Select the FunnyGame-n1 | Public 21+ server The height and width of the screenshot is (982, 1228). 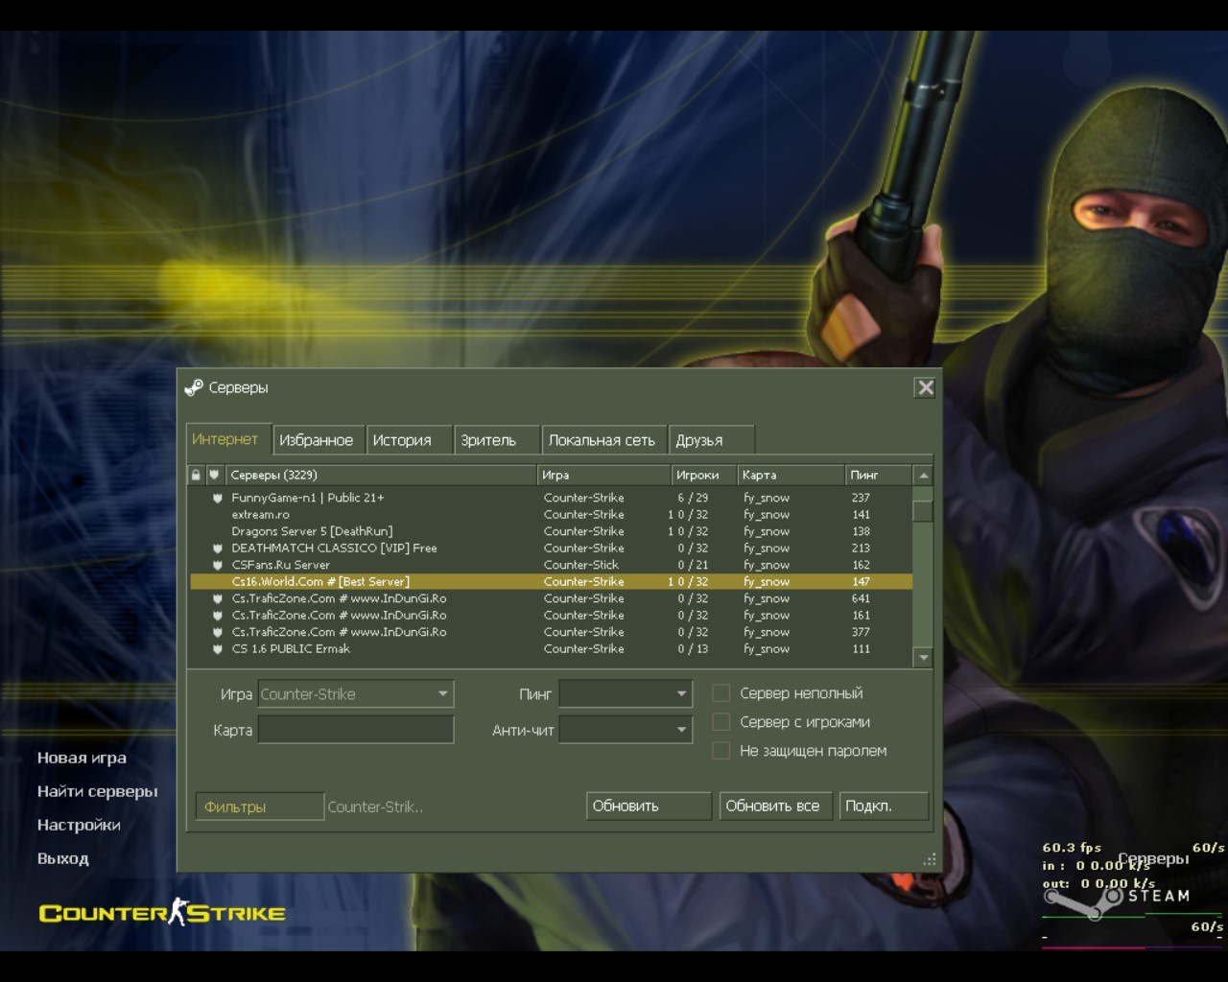point(551,498)
